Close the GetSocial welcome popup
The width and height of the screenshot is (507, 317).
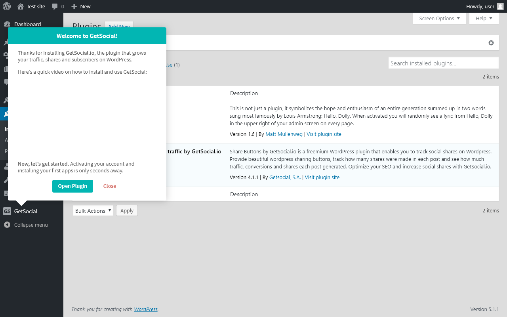click(x=110, y=186)
